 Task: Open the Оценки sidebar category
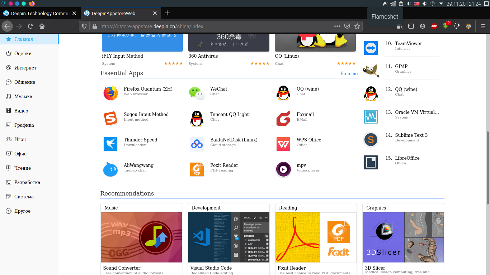click(29, 53)
